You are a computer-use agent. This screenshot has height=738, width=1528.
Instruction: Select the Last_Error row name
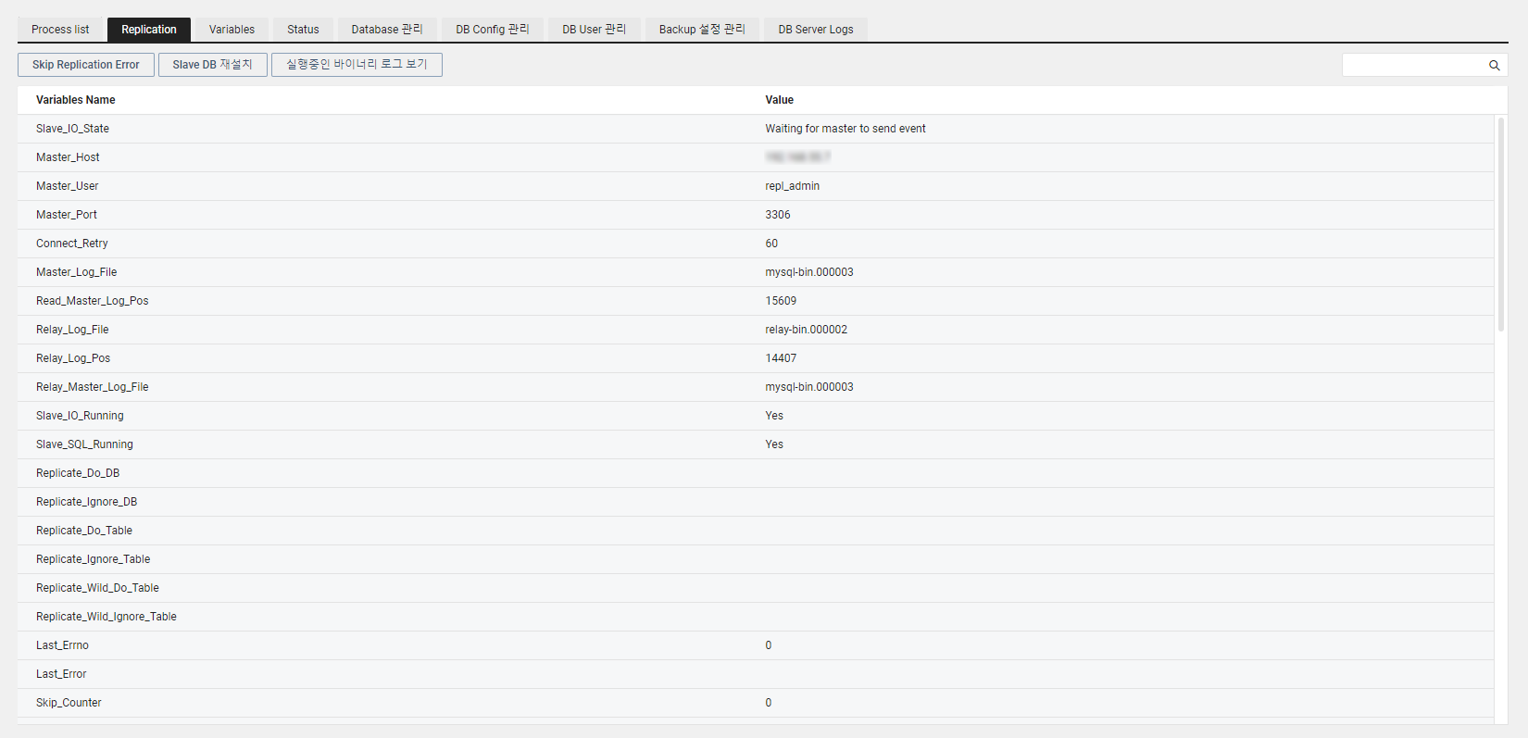[x=61, y=674]
